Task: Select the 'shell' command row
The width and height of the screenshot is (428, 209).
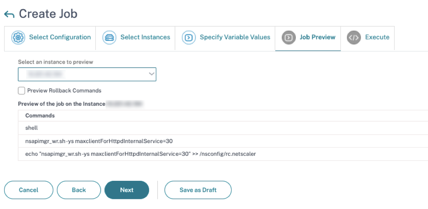Action: tap(223, 128)
